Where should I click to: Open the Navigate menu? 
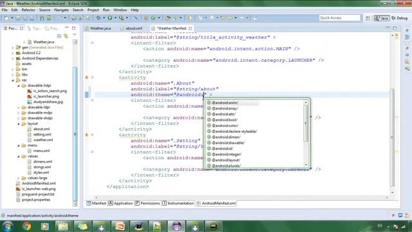pyautogui.click(x=61, y=10)
